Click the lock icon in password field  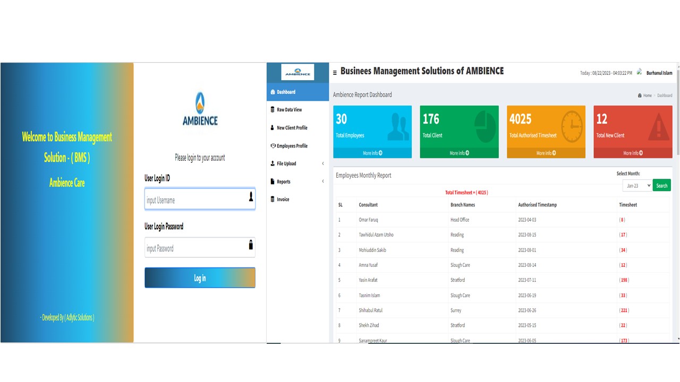point(251,245)
